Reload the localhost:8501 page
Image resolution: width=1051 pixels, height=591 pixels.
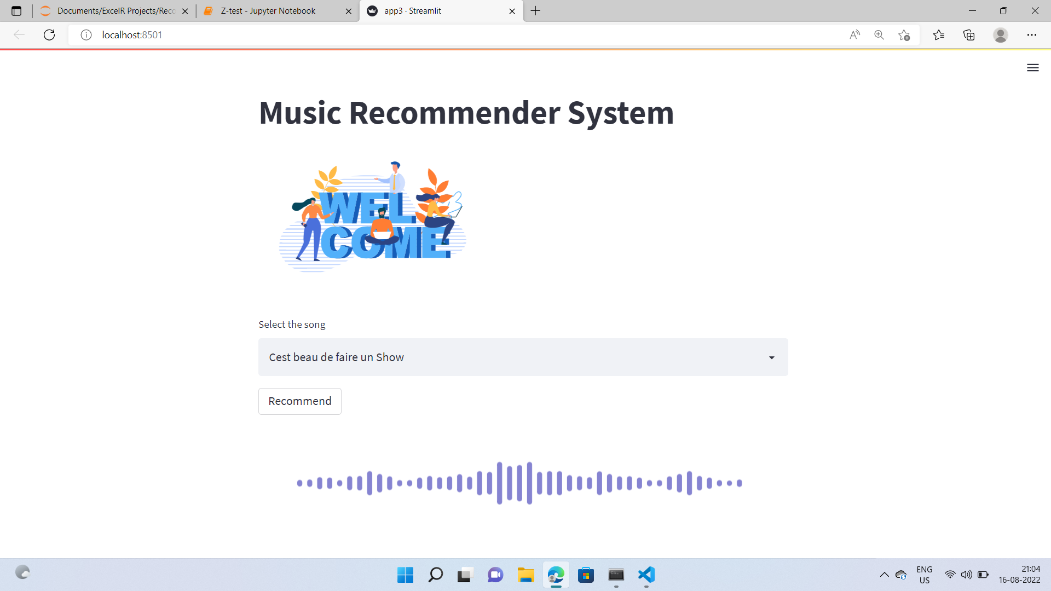click(49, 34)
